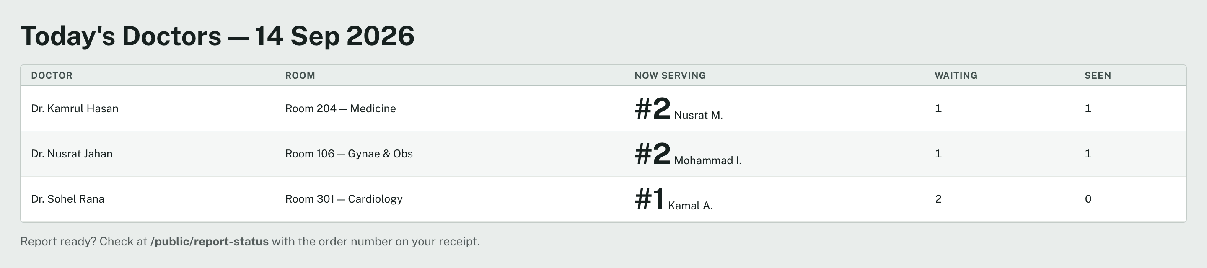Viewport: 1207px width, 268px height.
Task: Click Room 301 — Cardiology cell
Action: [344, 199]
